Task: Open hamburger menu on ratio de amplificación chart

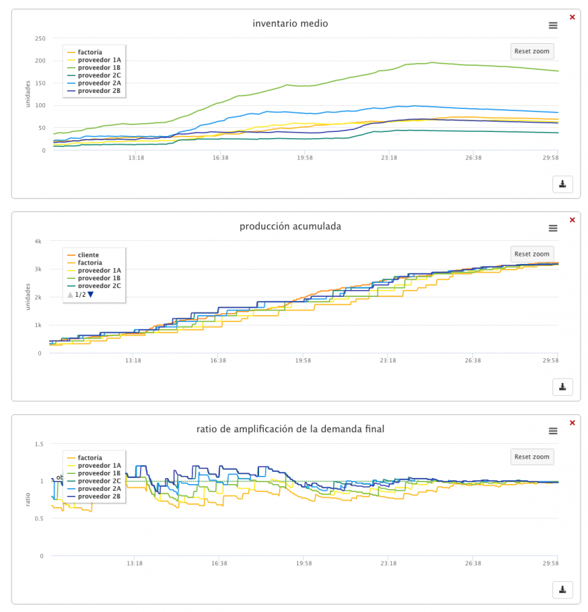Action: tap(552, 431)
